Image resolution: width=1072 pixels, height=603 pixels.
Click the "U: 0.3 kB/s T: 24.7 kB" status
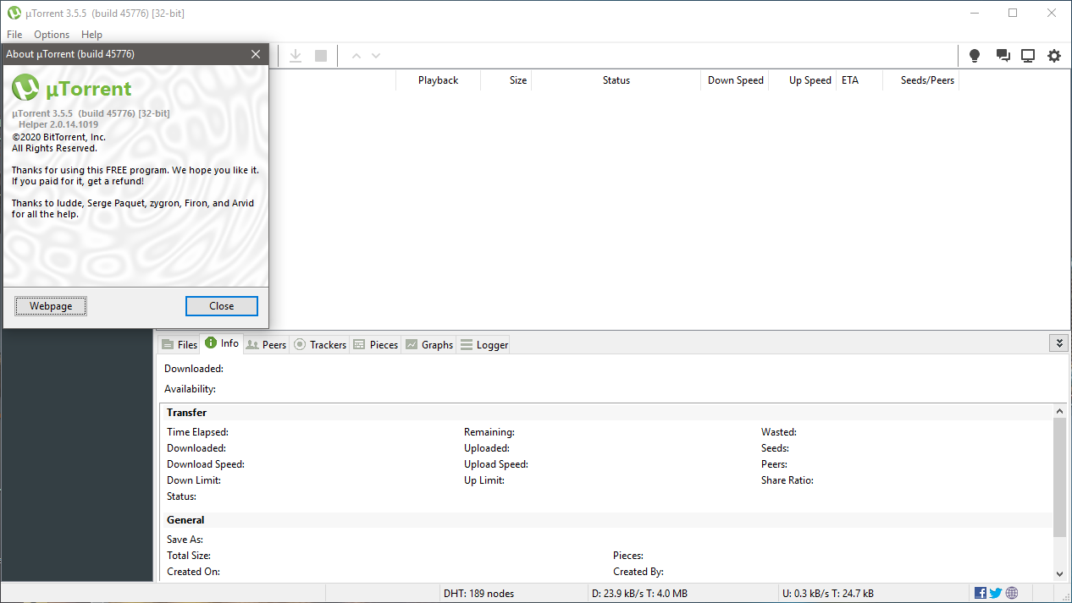[830, 594]
